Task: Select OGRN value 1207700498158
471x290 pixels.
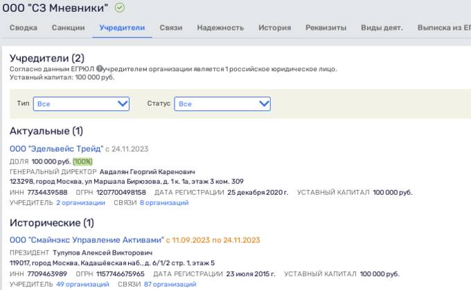Action: coord(121,192)
